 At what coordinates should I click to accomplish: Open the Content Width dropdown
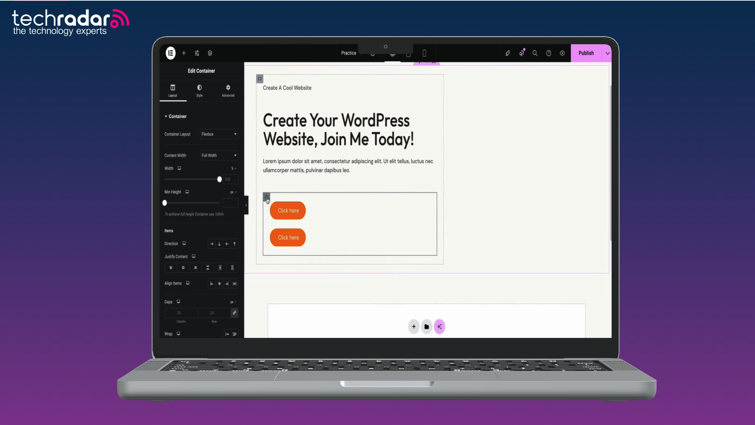tap(219, 155)
